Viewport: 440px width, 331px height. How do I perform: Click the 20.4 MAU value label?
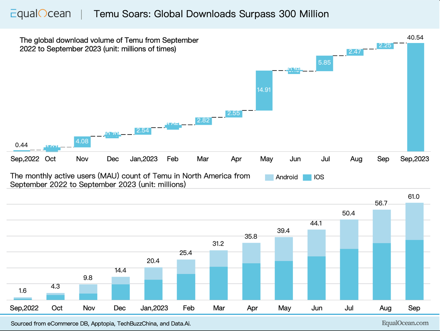tap(153, 261)
